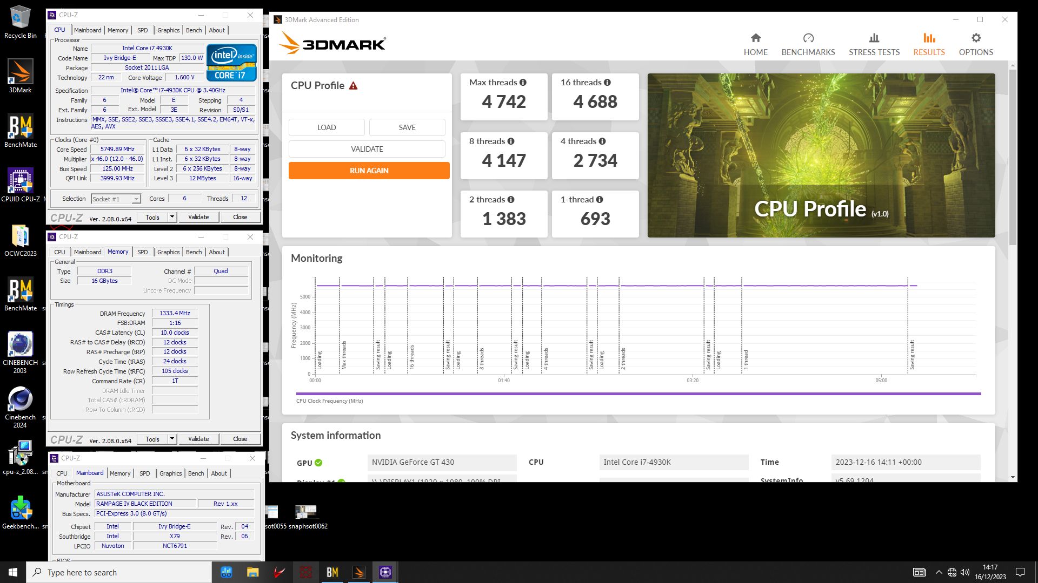Select About tab in bottom CPU-Z window
This screenshot has height=583, width=1038.
click(x=219, y=473)
